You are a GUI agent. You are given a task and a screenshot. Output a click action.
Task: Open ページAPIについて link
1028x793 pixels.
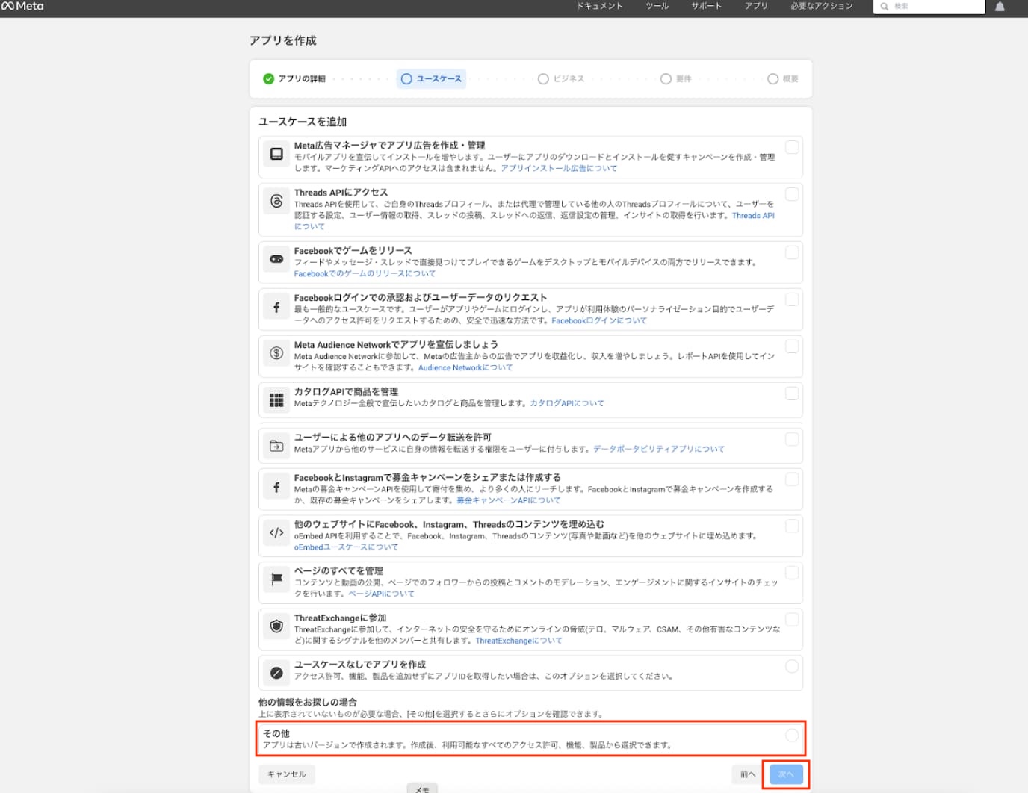click(x=381, y=594)
